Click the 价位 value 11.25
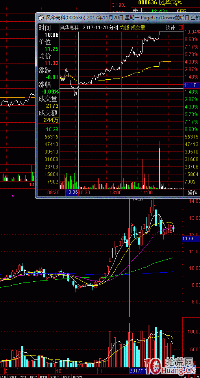This screenshot has width=200, height=378. tap(52, 49)
